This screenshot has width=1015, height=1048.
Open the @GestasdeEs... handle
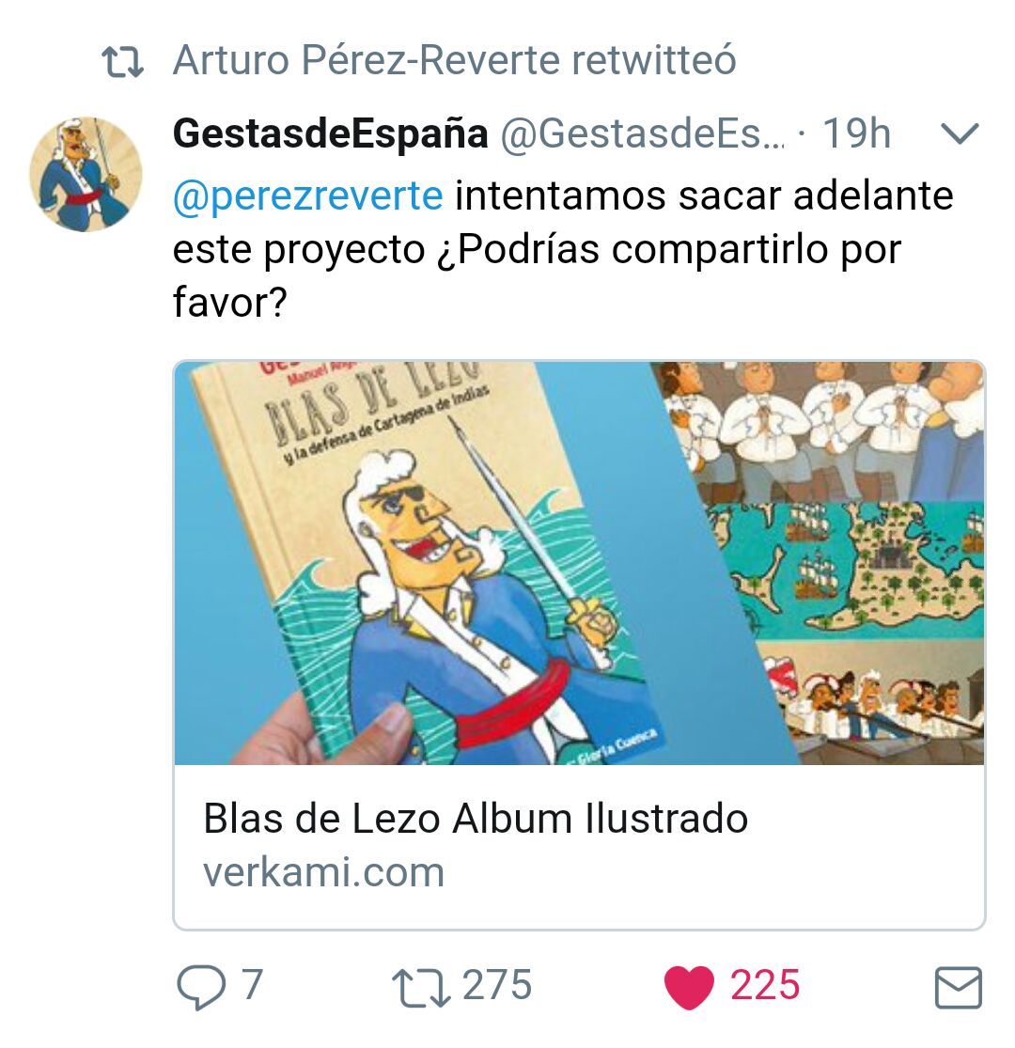(643, 133)
